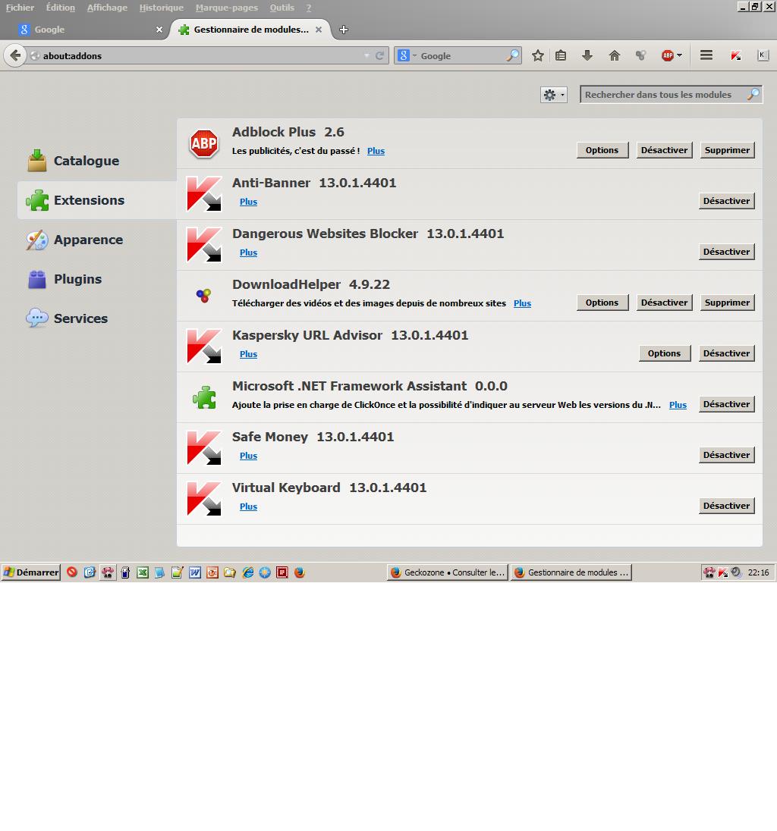This screenshot has height=831, width=777.
Task: Launch PowerPoint from the quick launch bar
Action: click(x=212, y=572)
